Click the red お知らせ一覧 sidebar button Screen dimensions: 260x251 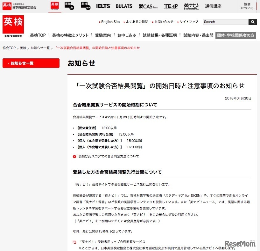point(31,63)
